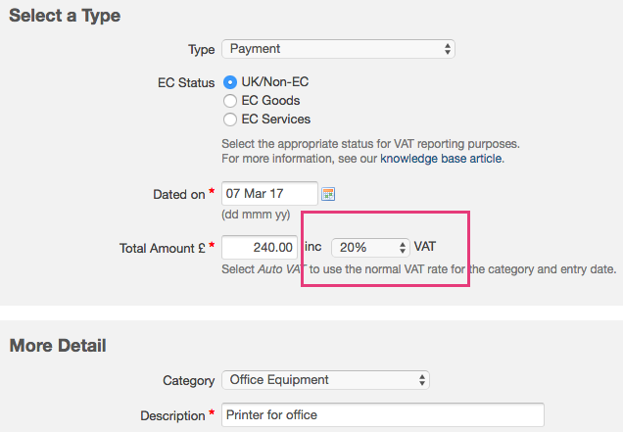Select the UK/Non-EC radio button
This screenshot has width=623, height=432.
[x=230, y=82]
